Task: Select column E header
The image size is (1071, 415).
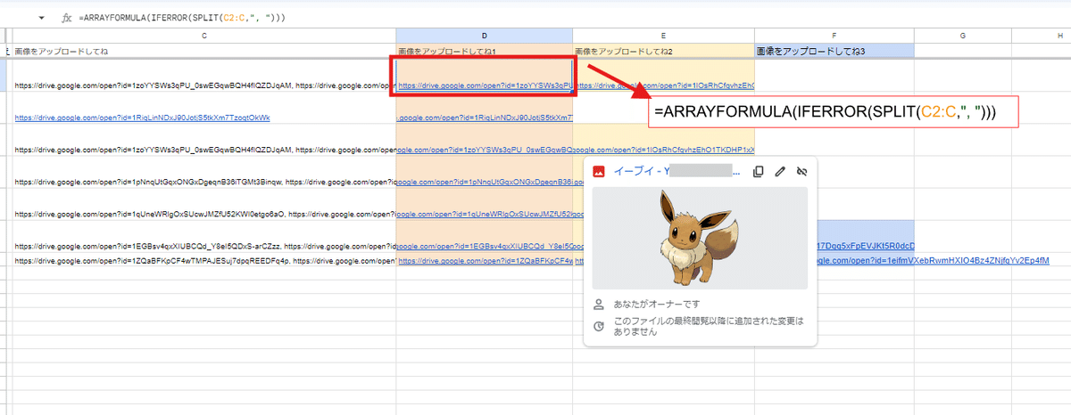Action: click(663, 36)
